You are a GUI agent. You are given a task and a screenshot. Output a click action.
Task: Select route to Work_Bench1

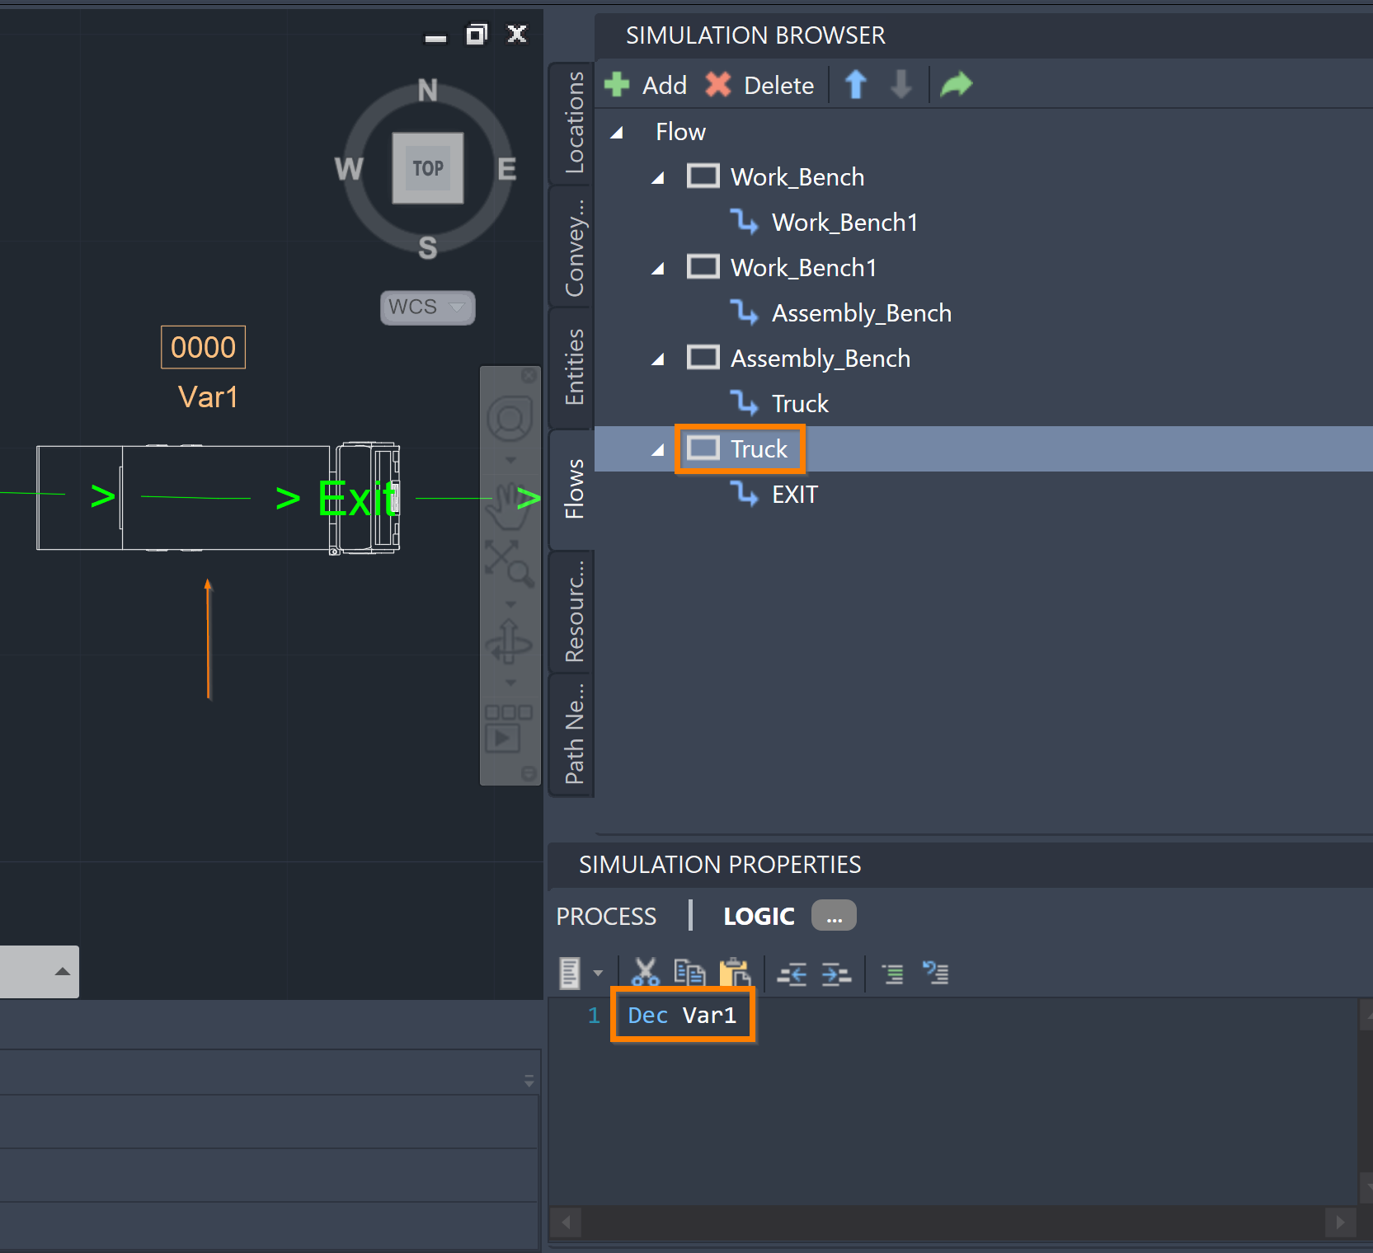(984, 222)
